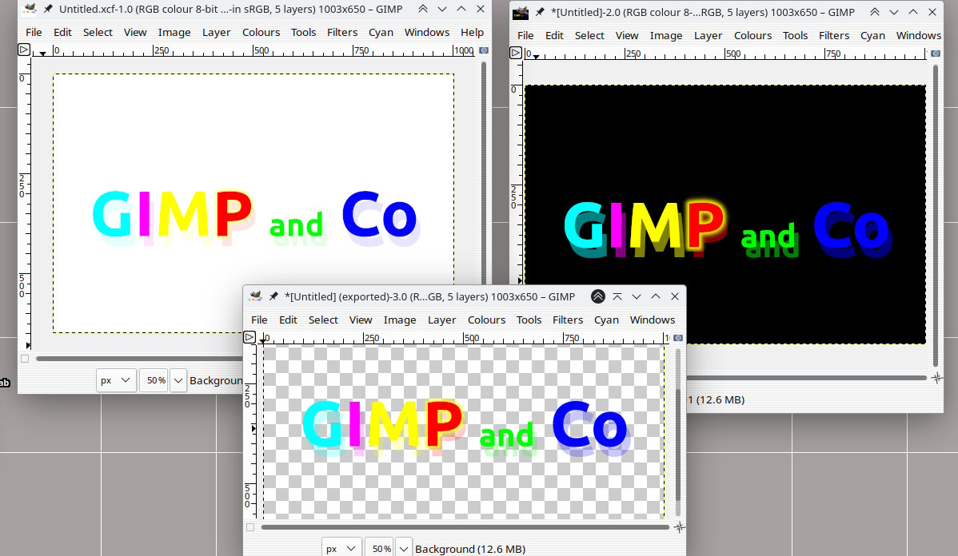The image size is (958, 556).
Task: Click horizontal scrollbar of the Untitled.xcf window
Action: pyautogui.click(x=138, y=359)
